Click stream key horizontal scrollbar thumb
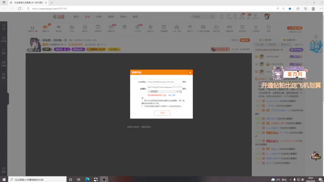 (154, 91)
